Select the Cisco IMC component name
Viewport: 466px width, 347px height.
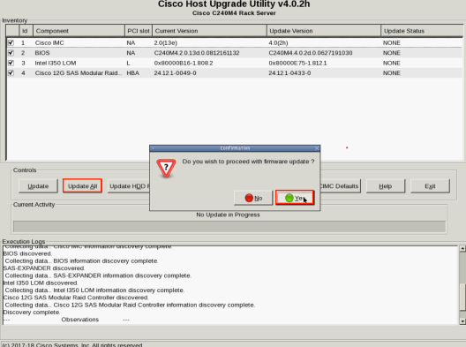(x=49, y=42)
